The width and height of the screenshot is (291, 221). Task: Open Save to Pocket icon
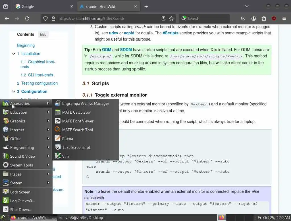[243, 18]
